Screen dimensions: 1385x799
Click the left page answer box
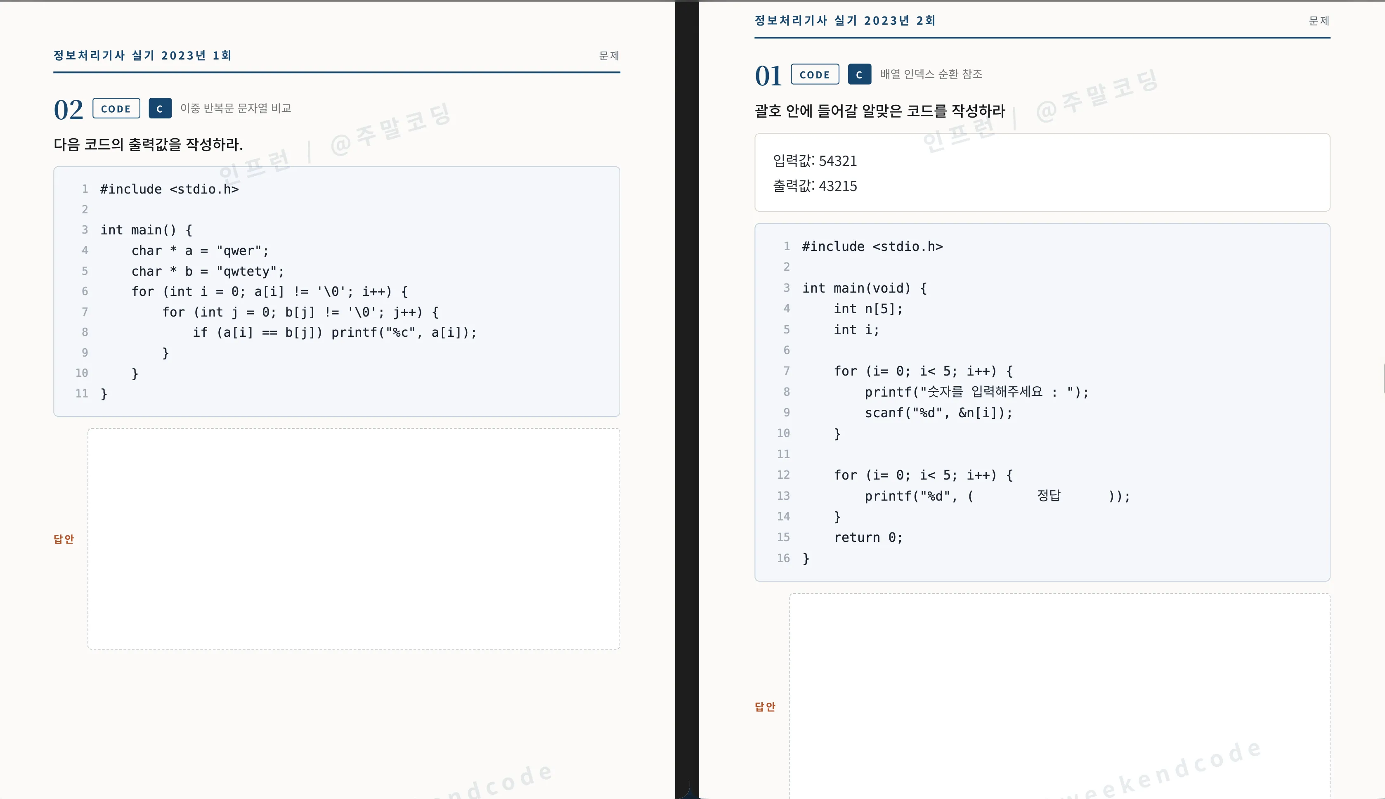(x=354, y=539)
